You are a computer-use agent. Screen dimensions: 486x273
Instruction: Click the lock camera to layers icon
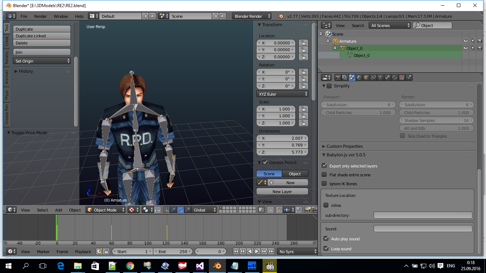[x=262, y=210]
